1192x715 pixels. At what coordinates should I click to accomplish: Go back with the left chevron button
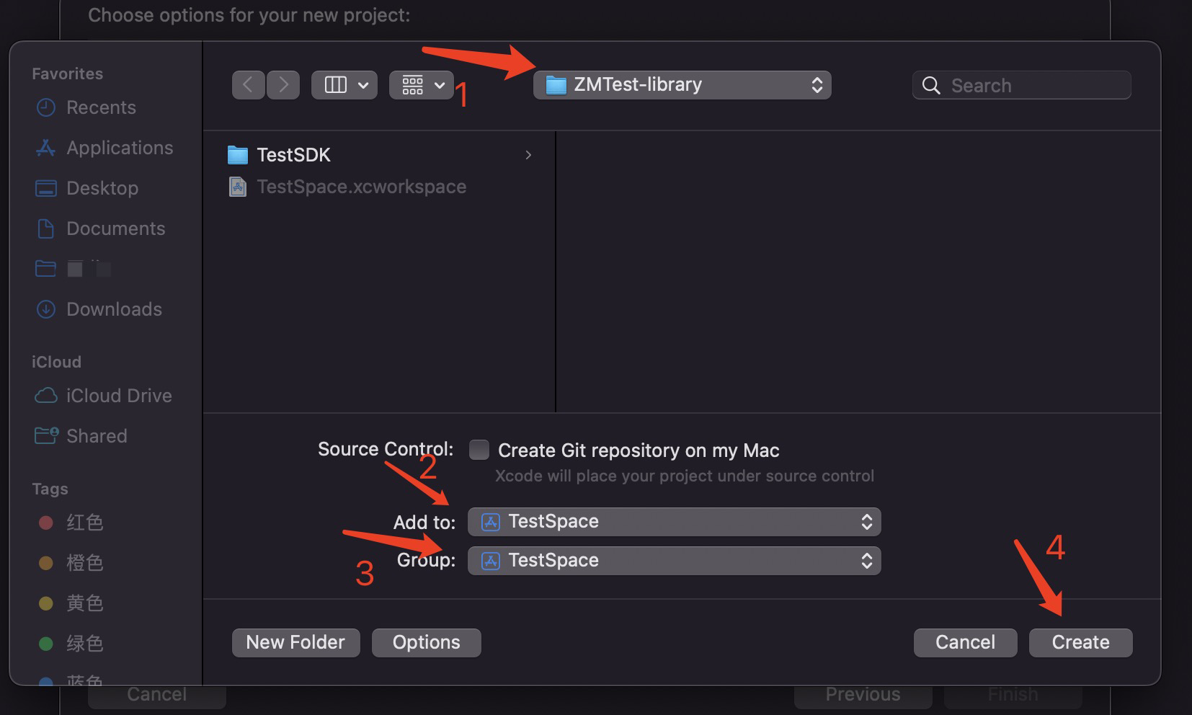tap(248, 85)
